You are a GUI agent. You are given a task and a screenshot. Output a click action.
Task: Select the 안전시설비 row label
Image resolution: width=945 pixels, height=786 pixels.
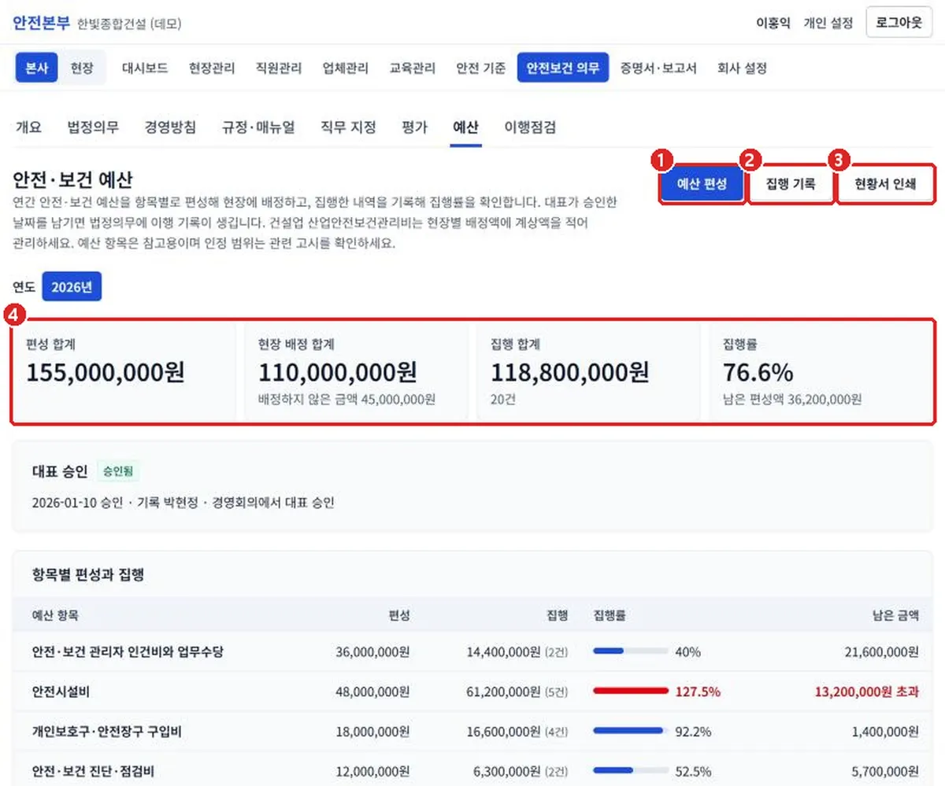pyautogui.click(x=60, y=692)
